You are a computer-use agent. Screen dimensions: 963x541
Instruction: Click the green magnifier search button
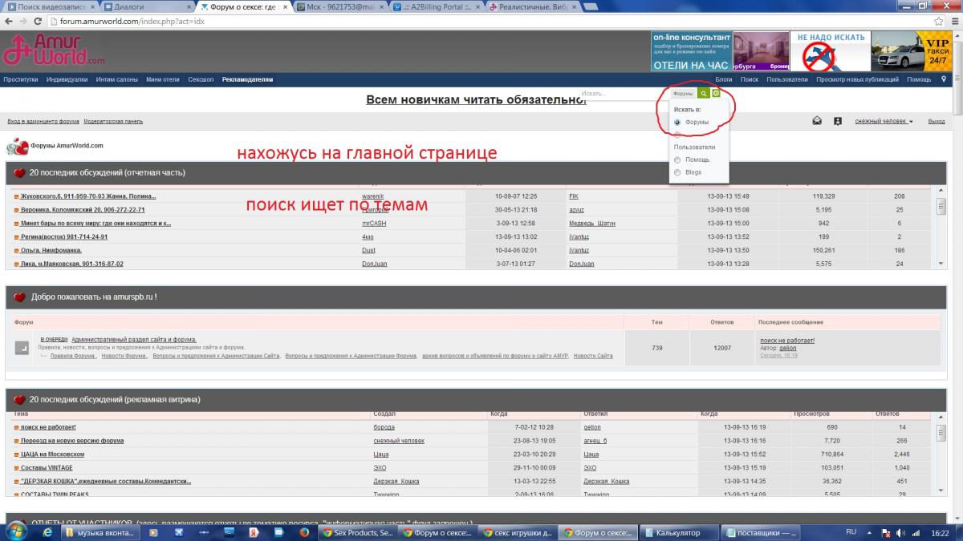pyautogui.click(x=704, y=94)
